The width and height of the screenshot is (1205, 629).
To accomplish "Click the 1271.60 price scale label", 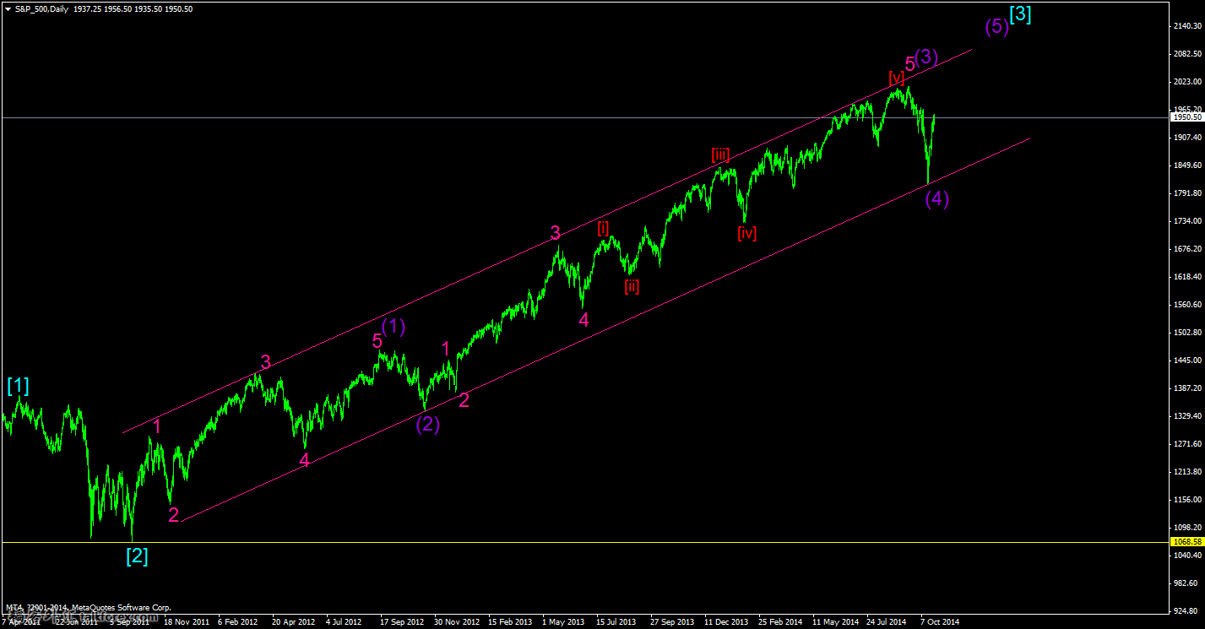I will [x=1186, y=444].
